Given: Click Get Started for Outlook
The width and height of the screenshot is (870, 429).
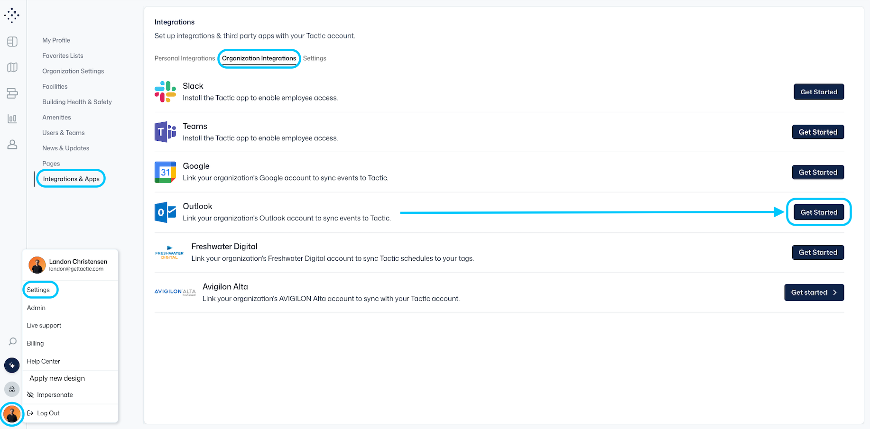Looking at the screenshot, I should point(818,212).
